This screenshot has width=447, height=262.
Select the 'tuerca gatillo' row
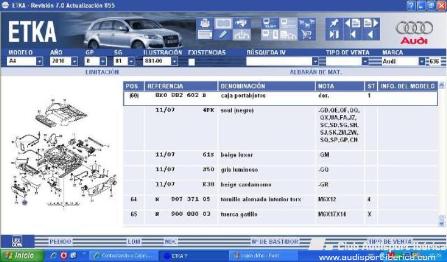click(280, 217)
